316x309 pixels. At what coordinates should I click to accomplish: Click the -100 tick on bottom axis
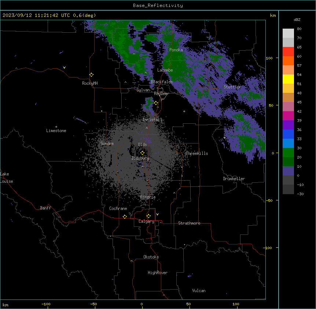click(x=46, y=304)
